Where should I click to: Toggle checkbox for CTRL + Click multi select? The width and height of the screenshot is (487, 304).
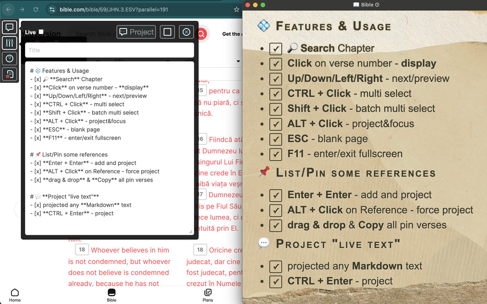275,94
